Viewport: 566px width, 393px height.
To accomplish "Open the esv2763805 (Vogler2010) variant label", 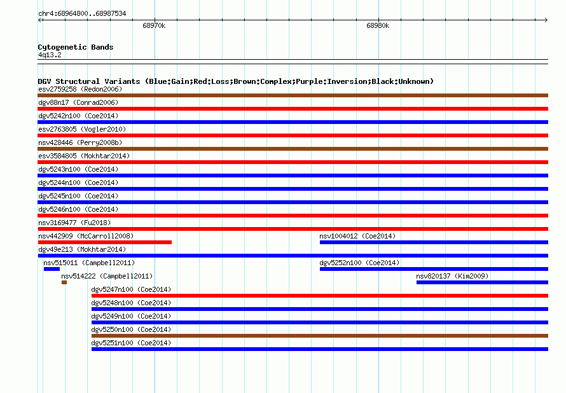I will pos(82,129).
